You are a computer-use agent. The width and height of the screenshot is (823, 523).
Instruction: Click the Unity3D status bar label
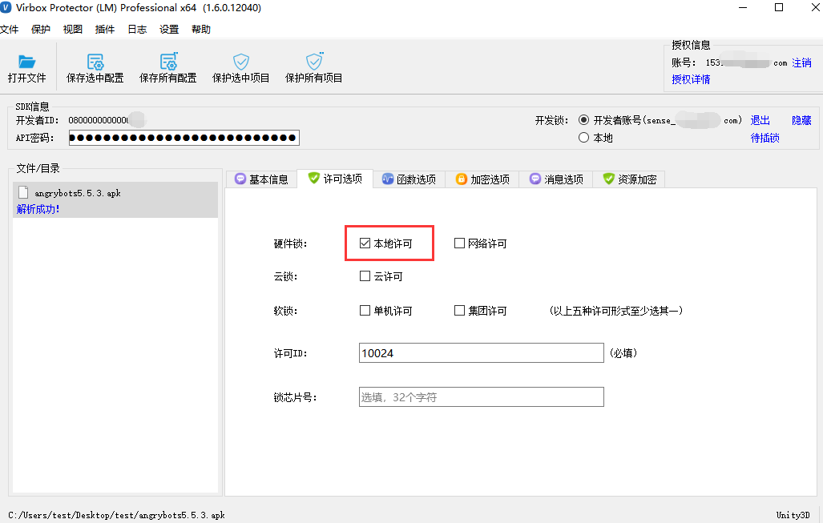point(793,515)
